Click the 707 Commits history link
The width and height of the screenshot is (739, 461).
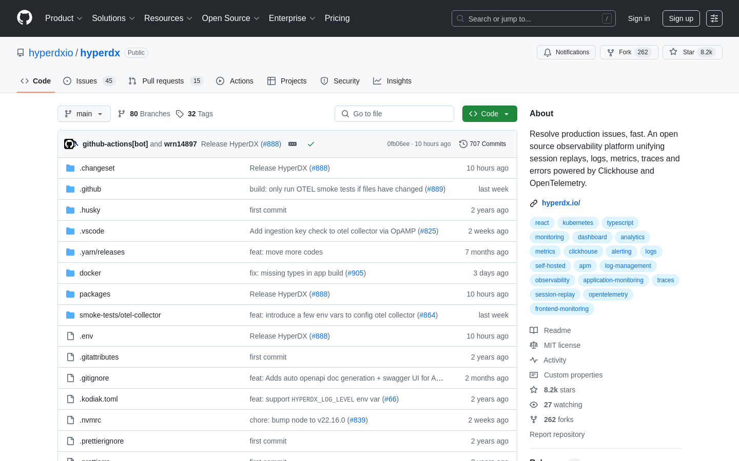482,144
